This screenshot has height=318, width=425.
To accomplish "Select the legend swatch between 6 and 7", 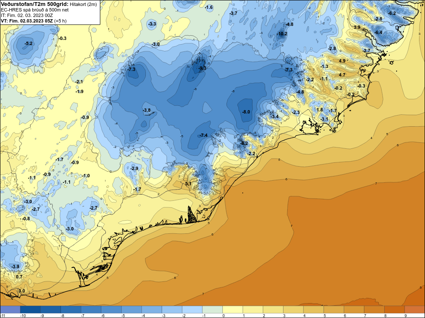I will pyautogui.click(x=354, y=309).
